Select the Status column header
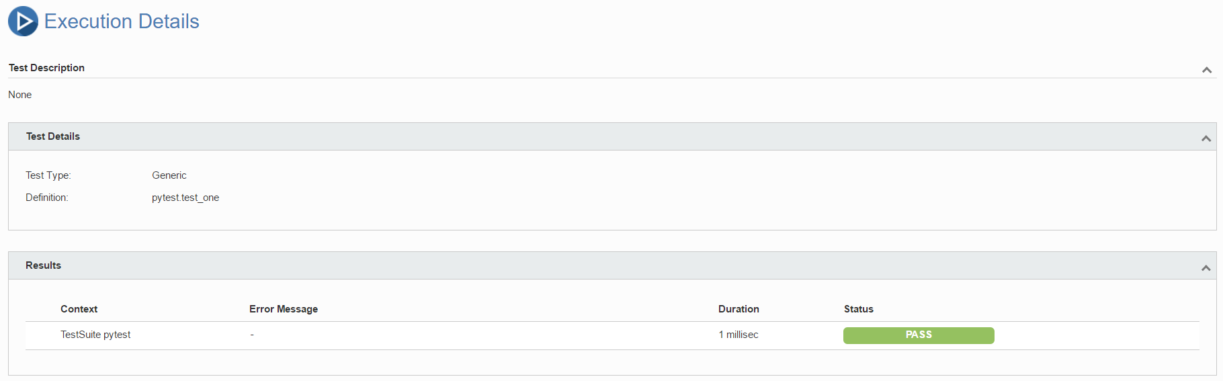Screen dimensions: 1223x381 tap(859, 309)
